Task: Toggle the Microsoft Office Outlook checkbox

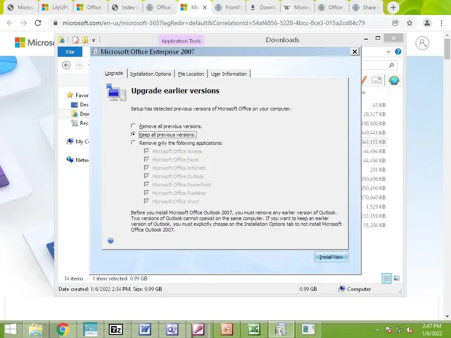Action: click(x=147, y=176)
